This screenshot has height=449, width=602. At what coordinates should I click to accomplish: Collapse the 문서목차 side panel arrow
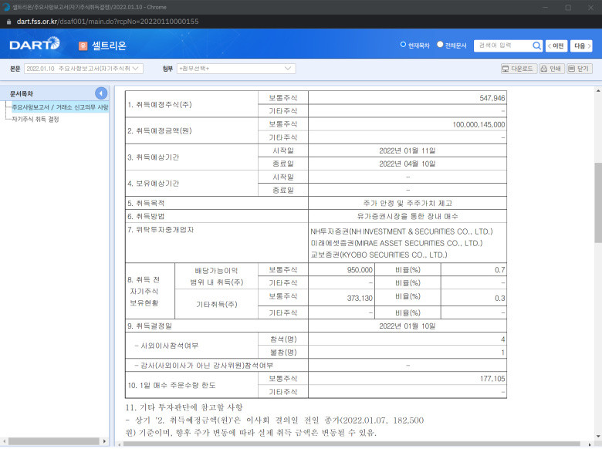coord(101,93)
